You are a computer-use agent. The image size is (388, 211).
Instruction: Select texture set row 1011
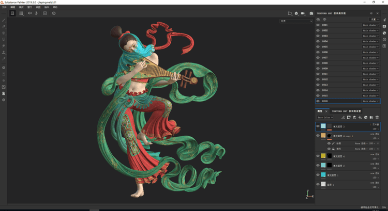[x=348, y=74]
